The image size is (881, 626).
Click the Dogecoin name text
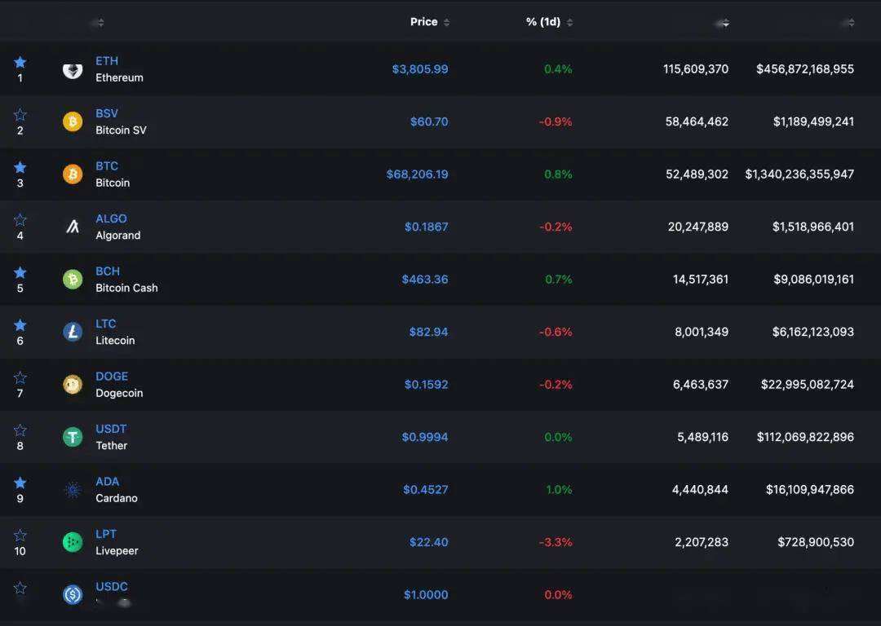[x=119, y=393]
